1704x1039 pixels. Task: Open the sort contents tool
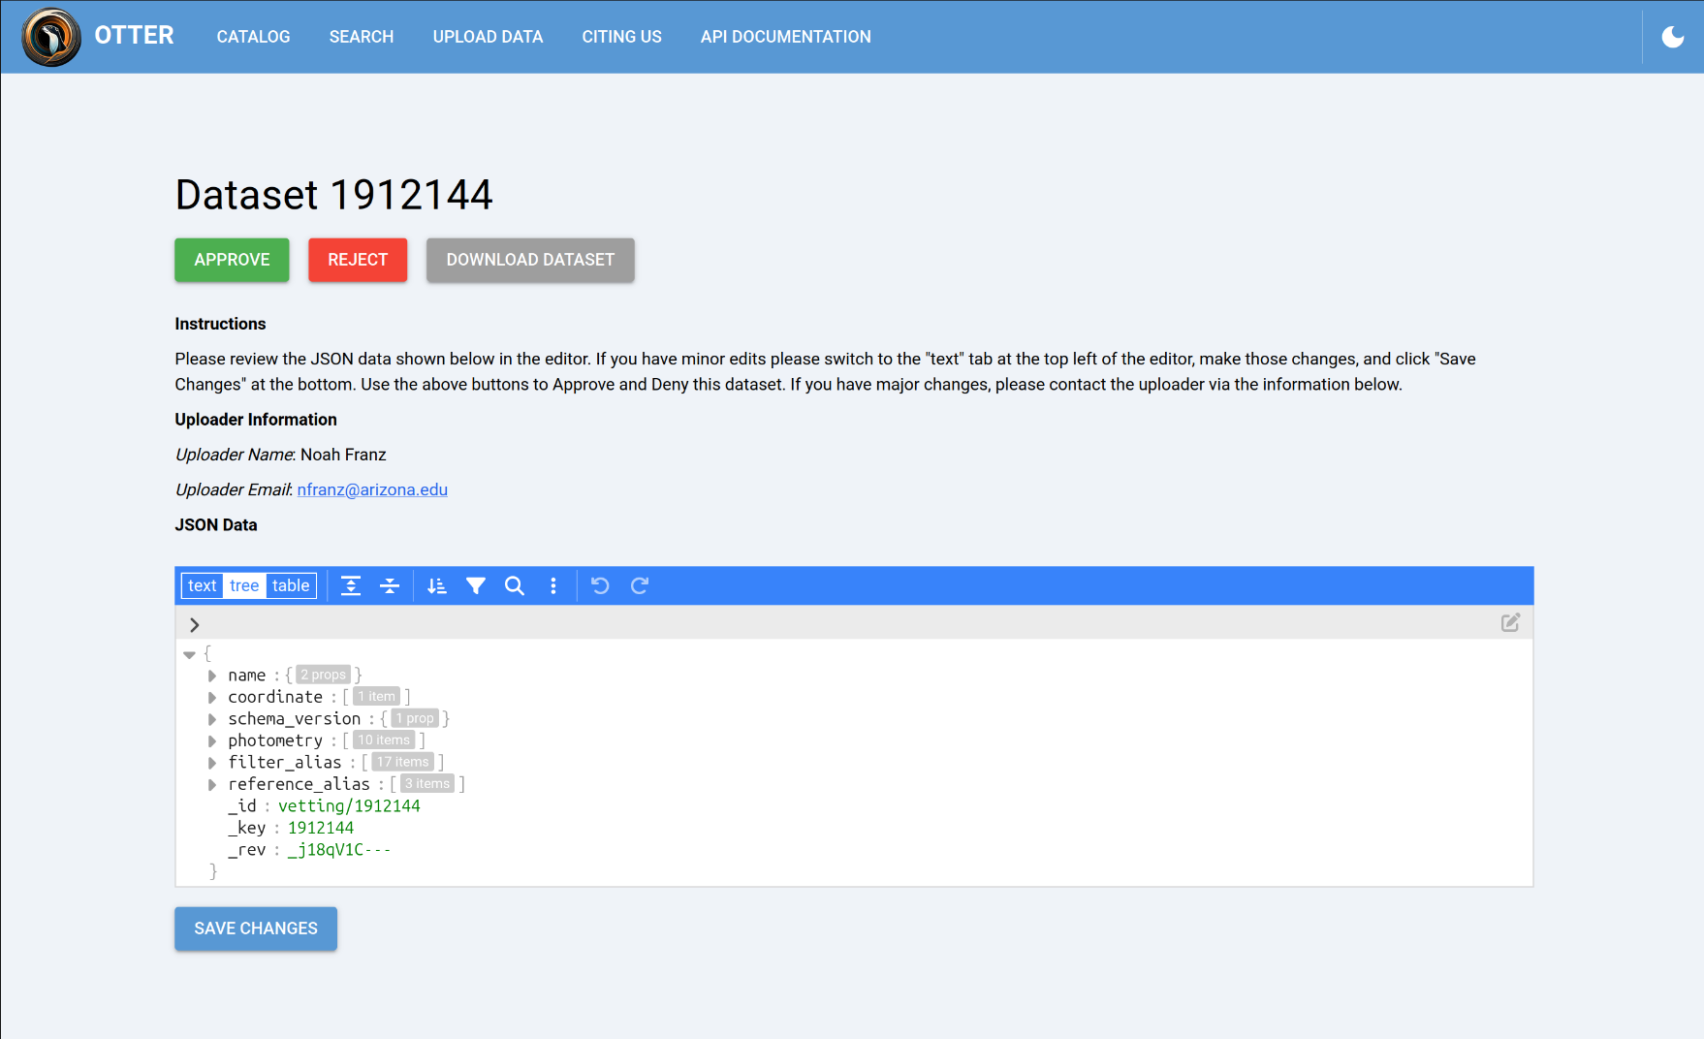click(x=437, y=585)
